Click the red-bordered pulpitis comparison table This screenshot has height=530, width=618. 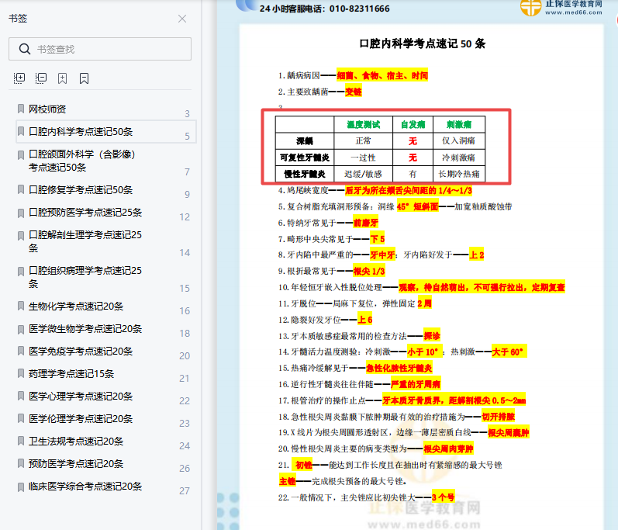(386, 147)
